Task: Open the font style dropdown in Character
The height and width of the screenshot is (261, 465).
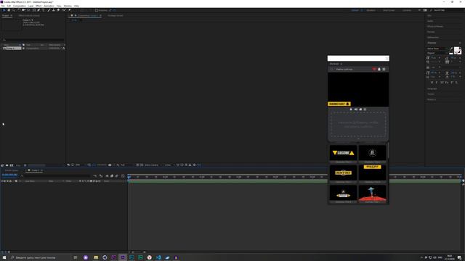Action: [x=437, y=53]
